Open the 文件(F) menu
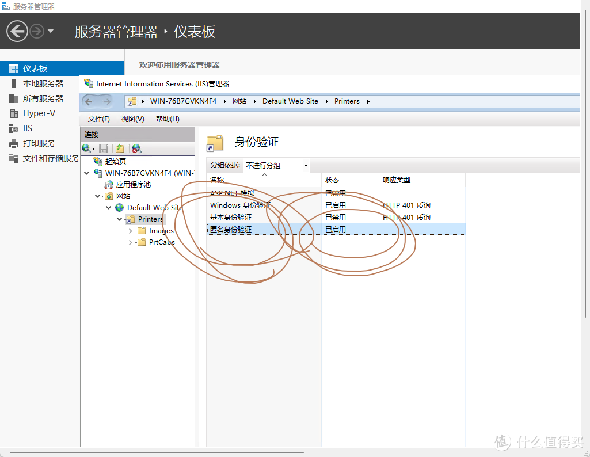The width and height of the screenshot is (590, 457). [x=98, y=119]
